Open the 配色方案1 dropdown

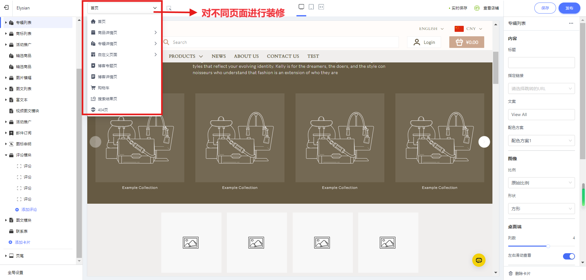(541, 141)
